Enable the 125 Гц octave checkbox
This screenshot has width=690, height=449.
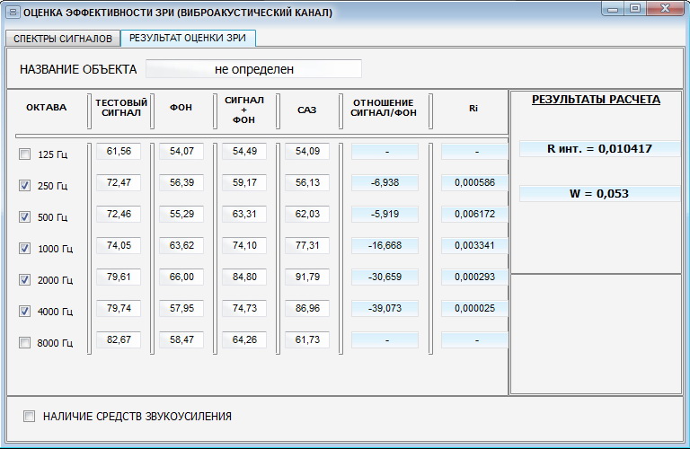coord(25,154)
